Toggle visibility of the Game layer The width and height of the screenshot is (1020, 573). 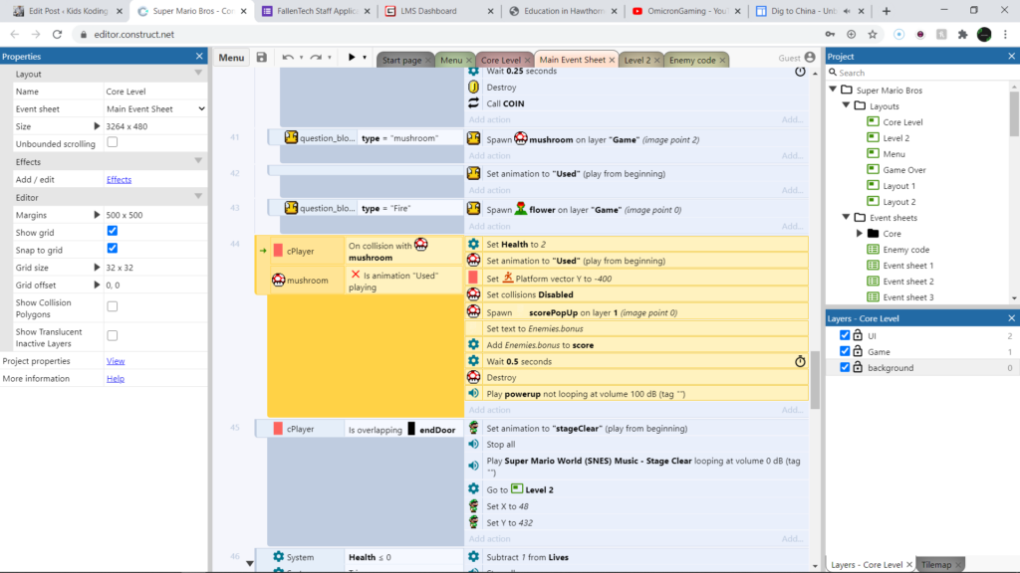(x=845, y=351)
